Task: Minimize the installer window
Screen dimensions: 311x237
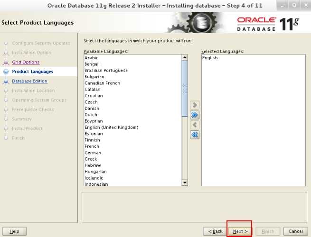Action: [283, 5]
